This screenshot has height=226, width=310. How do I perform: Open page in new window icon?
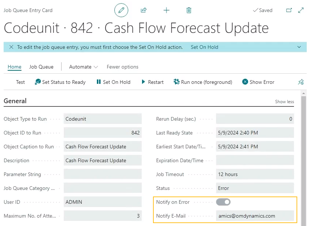coord(289,10)
